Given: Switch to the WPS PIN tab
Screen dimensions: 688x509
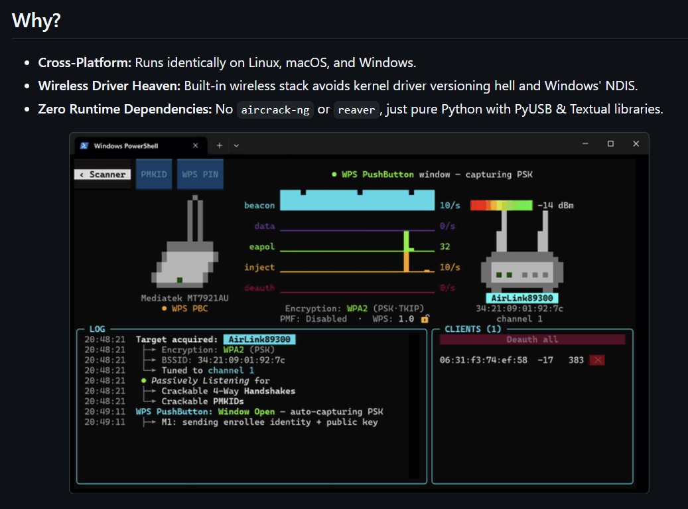Looking at the screenshot, I should click(x=200, y=174).
